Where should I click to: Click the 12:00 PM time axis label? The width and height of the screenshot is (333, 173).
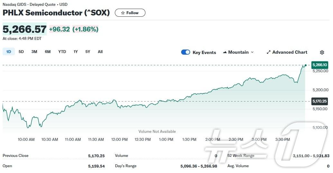tap(119, 140)
